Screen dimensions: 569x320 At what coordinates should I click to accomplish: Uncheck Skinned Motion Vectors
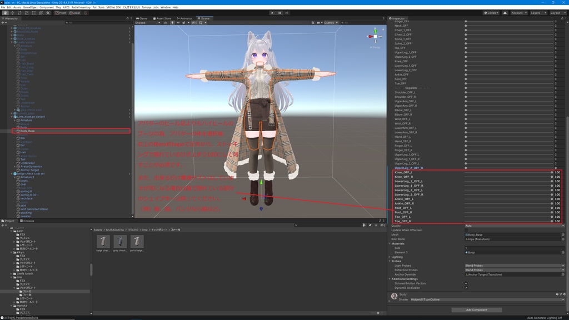466,283
